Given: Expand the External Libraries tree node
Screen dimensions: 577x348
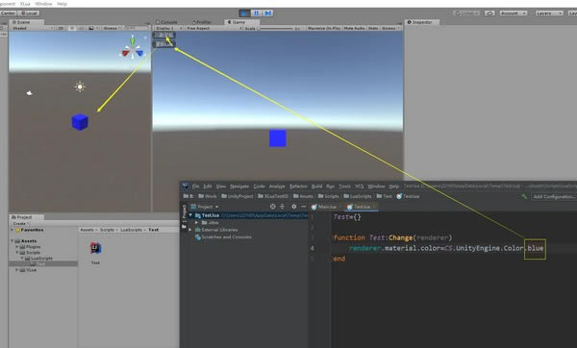Looking at the screenshot, I should pyautogui.click(x=190, y=230).
